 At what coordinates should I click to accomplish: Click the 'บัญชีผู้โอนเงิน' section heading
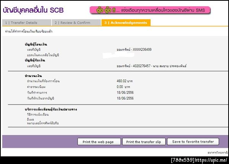point(36,44)
